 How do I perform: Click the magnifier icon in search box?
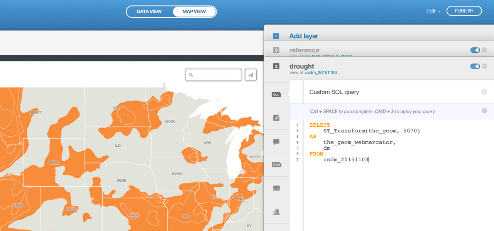pos(191,75)
